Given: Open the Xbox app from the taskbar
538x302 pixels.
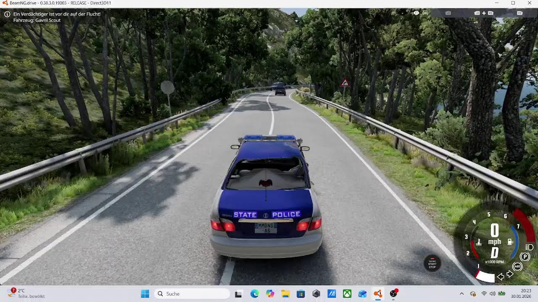Looking at the screenshot, I should click(347, 294).
